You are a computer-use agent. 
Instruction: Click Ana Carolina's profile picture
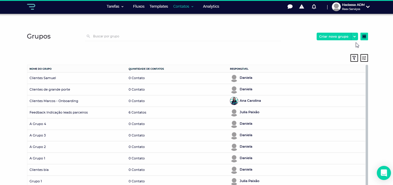click(234, 101)
